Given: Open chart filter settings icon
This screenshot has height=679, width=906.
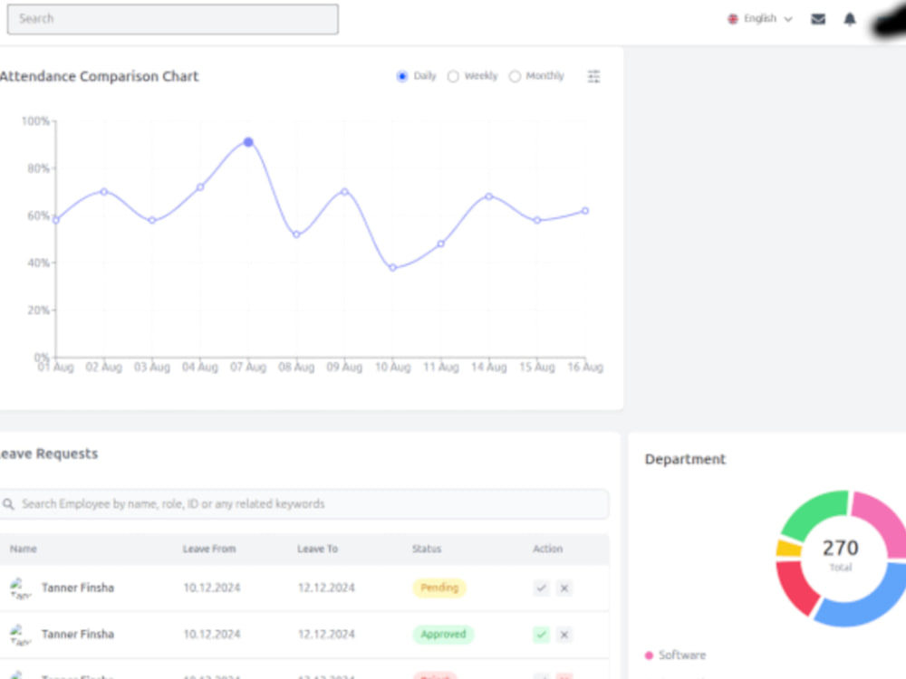Looking at the screenshot, I should coord(593,76).
